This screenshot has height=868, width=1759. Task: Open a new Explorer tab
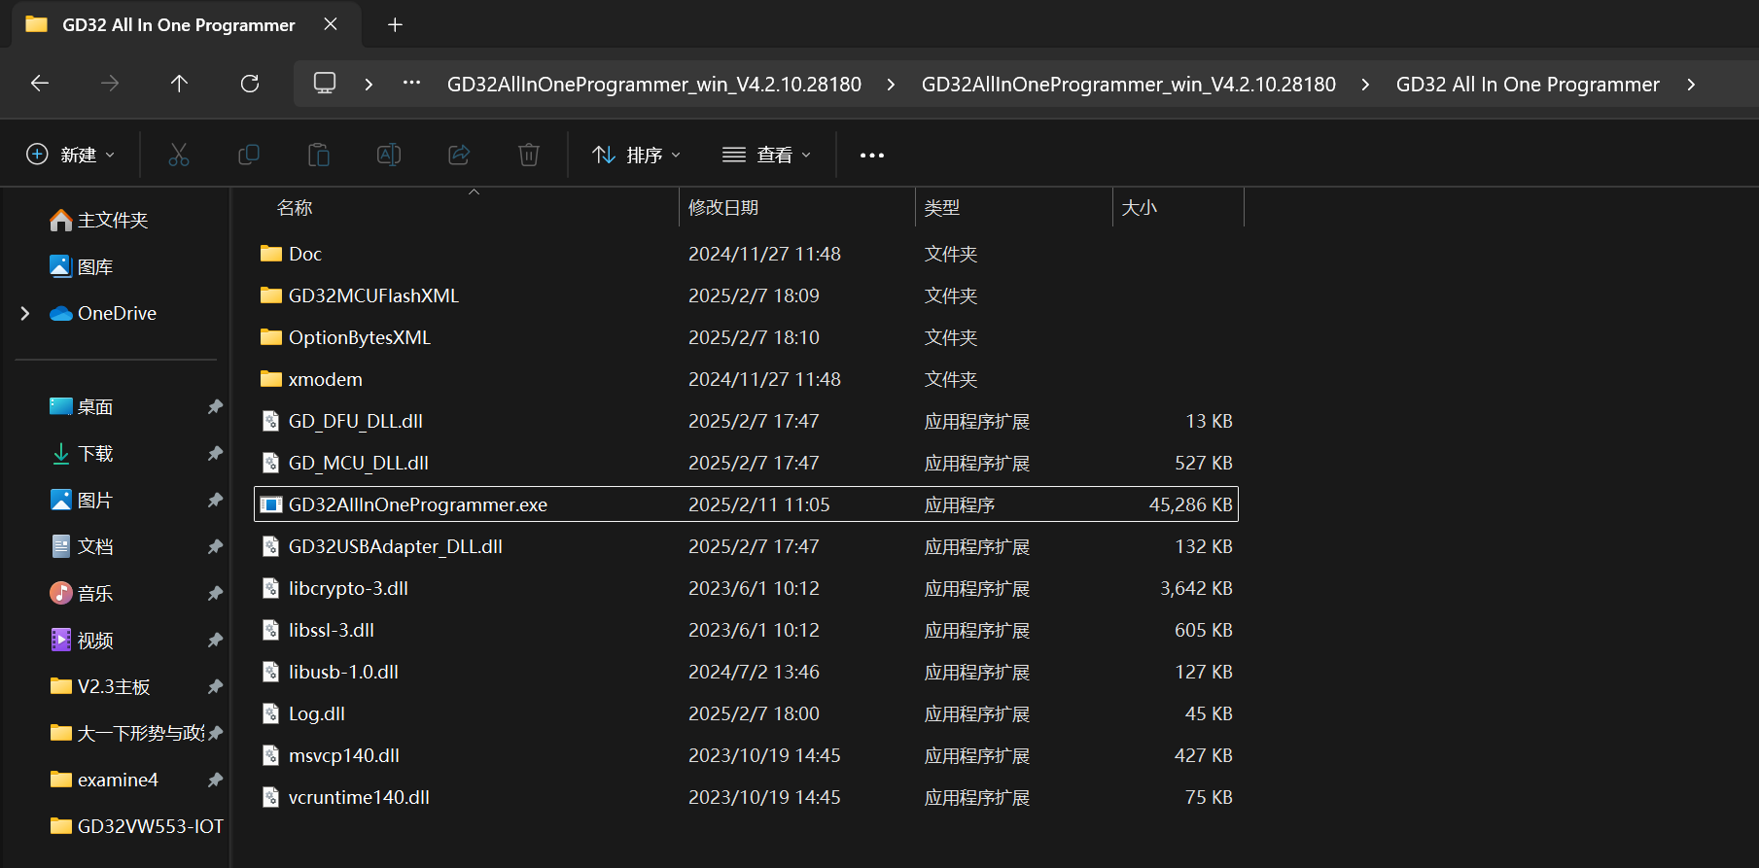395,25
